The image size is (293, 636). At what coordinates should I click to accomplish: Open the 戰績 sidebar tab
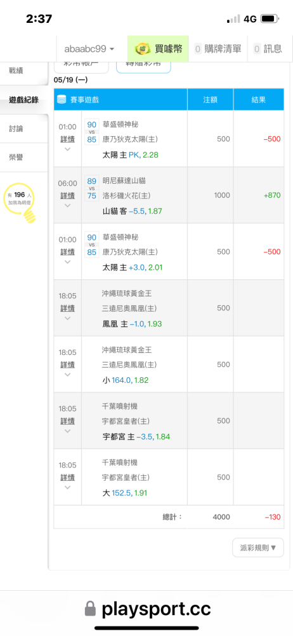click(x=23, y=71)
